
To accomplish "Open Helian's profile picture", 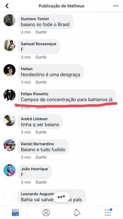I will click(x=10, y=70).
